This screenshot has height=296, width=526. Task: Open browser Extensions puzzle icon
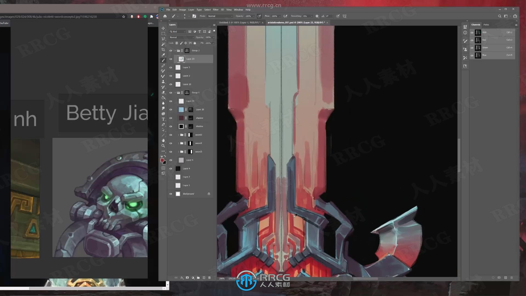point(151,17)
